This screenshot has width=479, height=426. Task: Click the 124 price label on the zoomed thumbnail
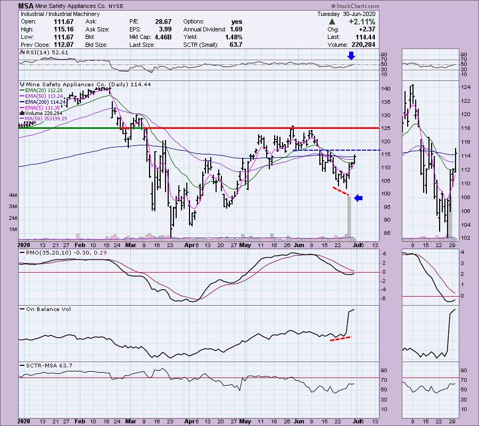coord(466,87)
